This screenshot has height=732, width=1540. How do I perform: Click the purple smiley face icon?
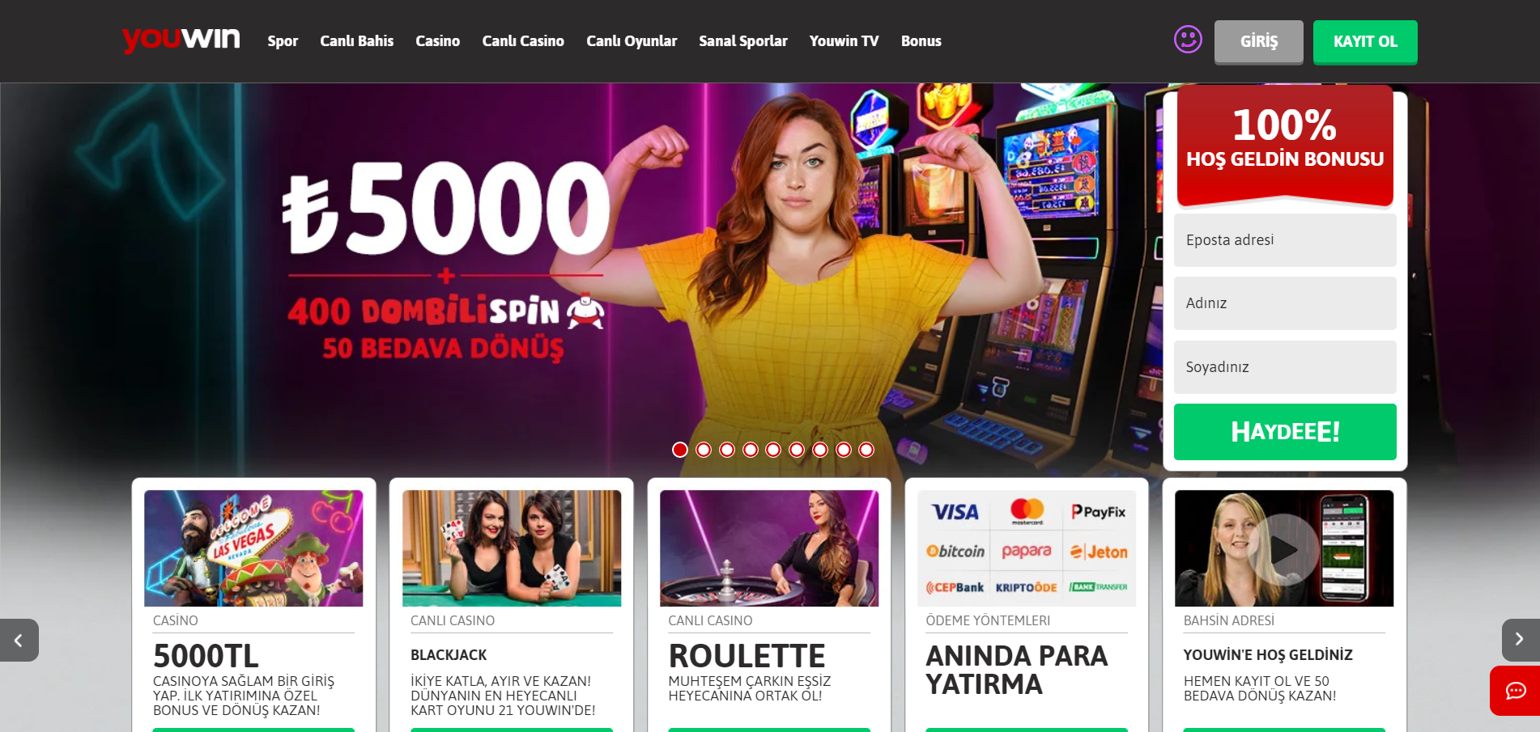[x=1188, y=40]
